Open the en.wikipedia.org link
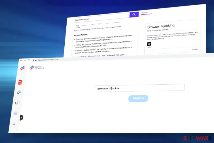 coord(158,39)
